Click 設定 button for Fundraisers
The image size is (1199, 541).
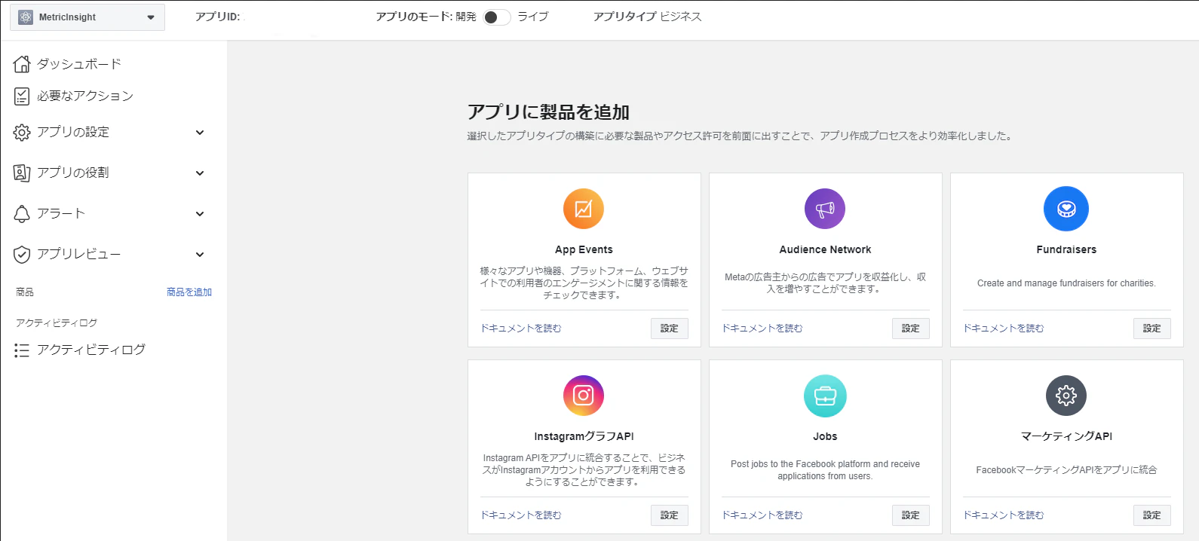1152,329
